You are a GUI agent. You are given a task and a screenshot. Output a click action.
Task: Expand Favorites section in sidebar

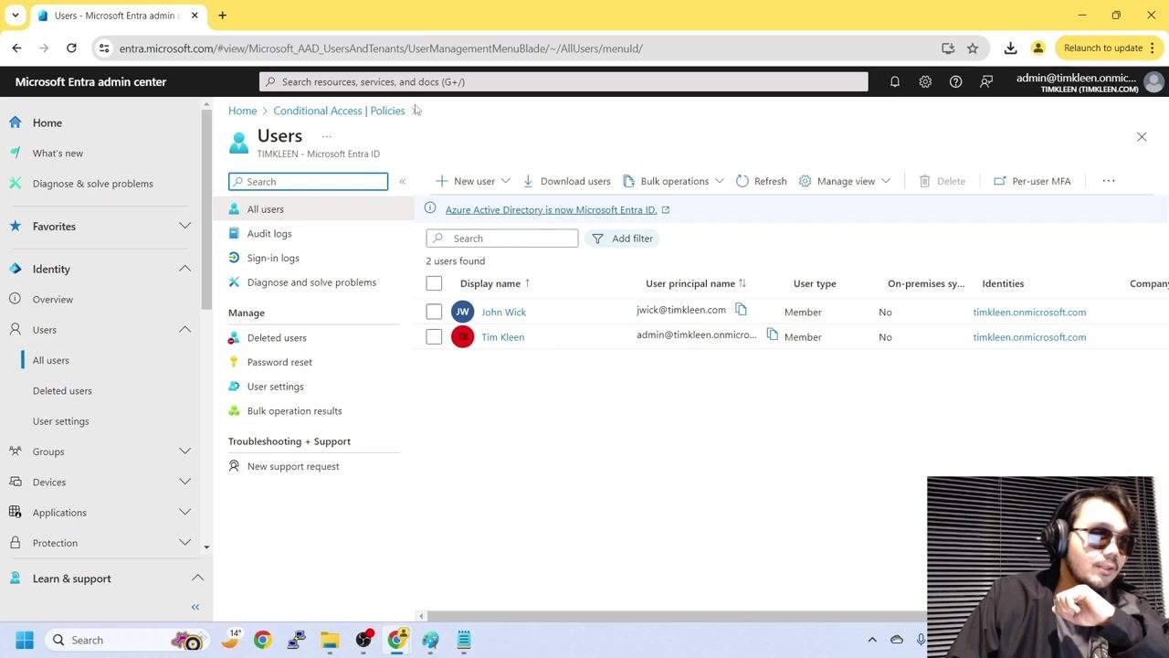tap(184, 226)
